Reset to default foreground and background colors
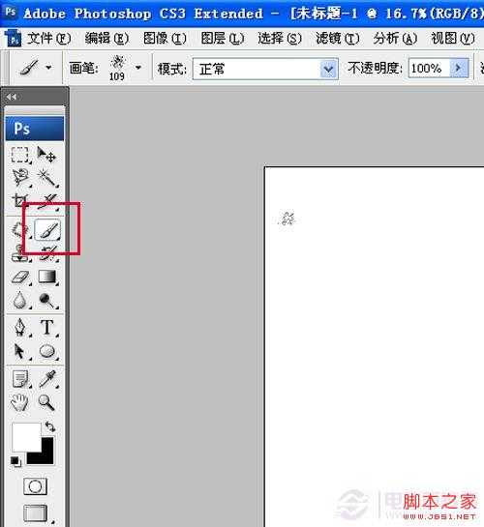Image resolution: width=484 pixels, height=527 pixels. [x=15, y=461]
